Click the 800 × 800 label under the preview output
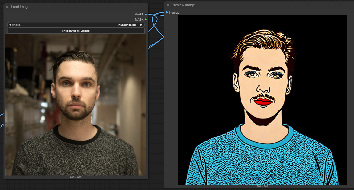 [x=262, y=186]
